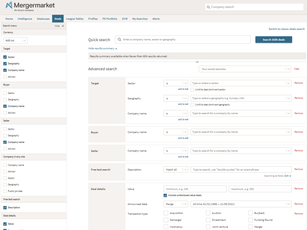Viewport: 307px width, 230px height.
Task: Click the chevron next to Edit fields
Action: [290, 176]
